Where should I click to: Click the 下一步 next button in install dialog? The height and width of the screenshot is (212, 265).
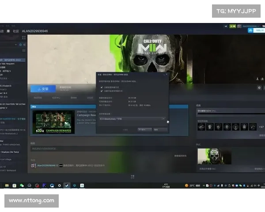tap(144, 130)
